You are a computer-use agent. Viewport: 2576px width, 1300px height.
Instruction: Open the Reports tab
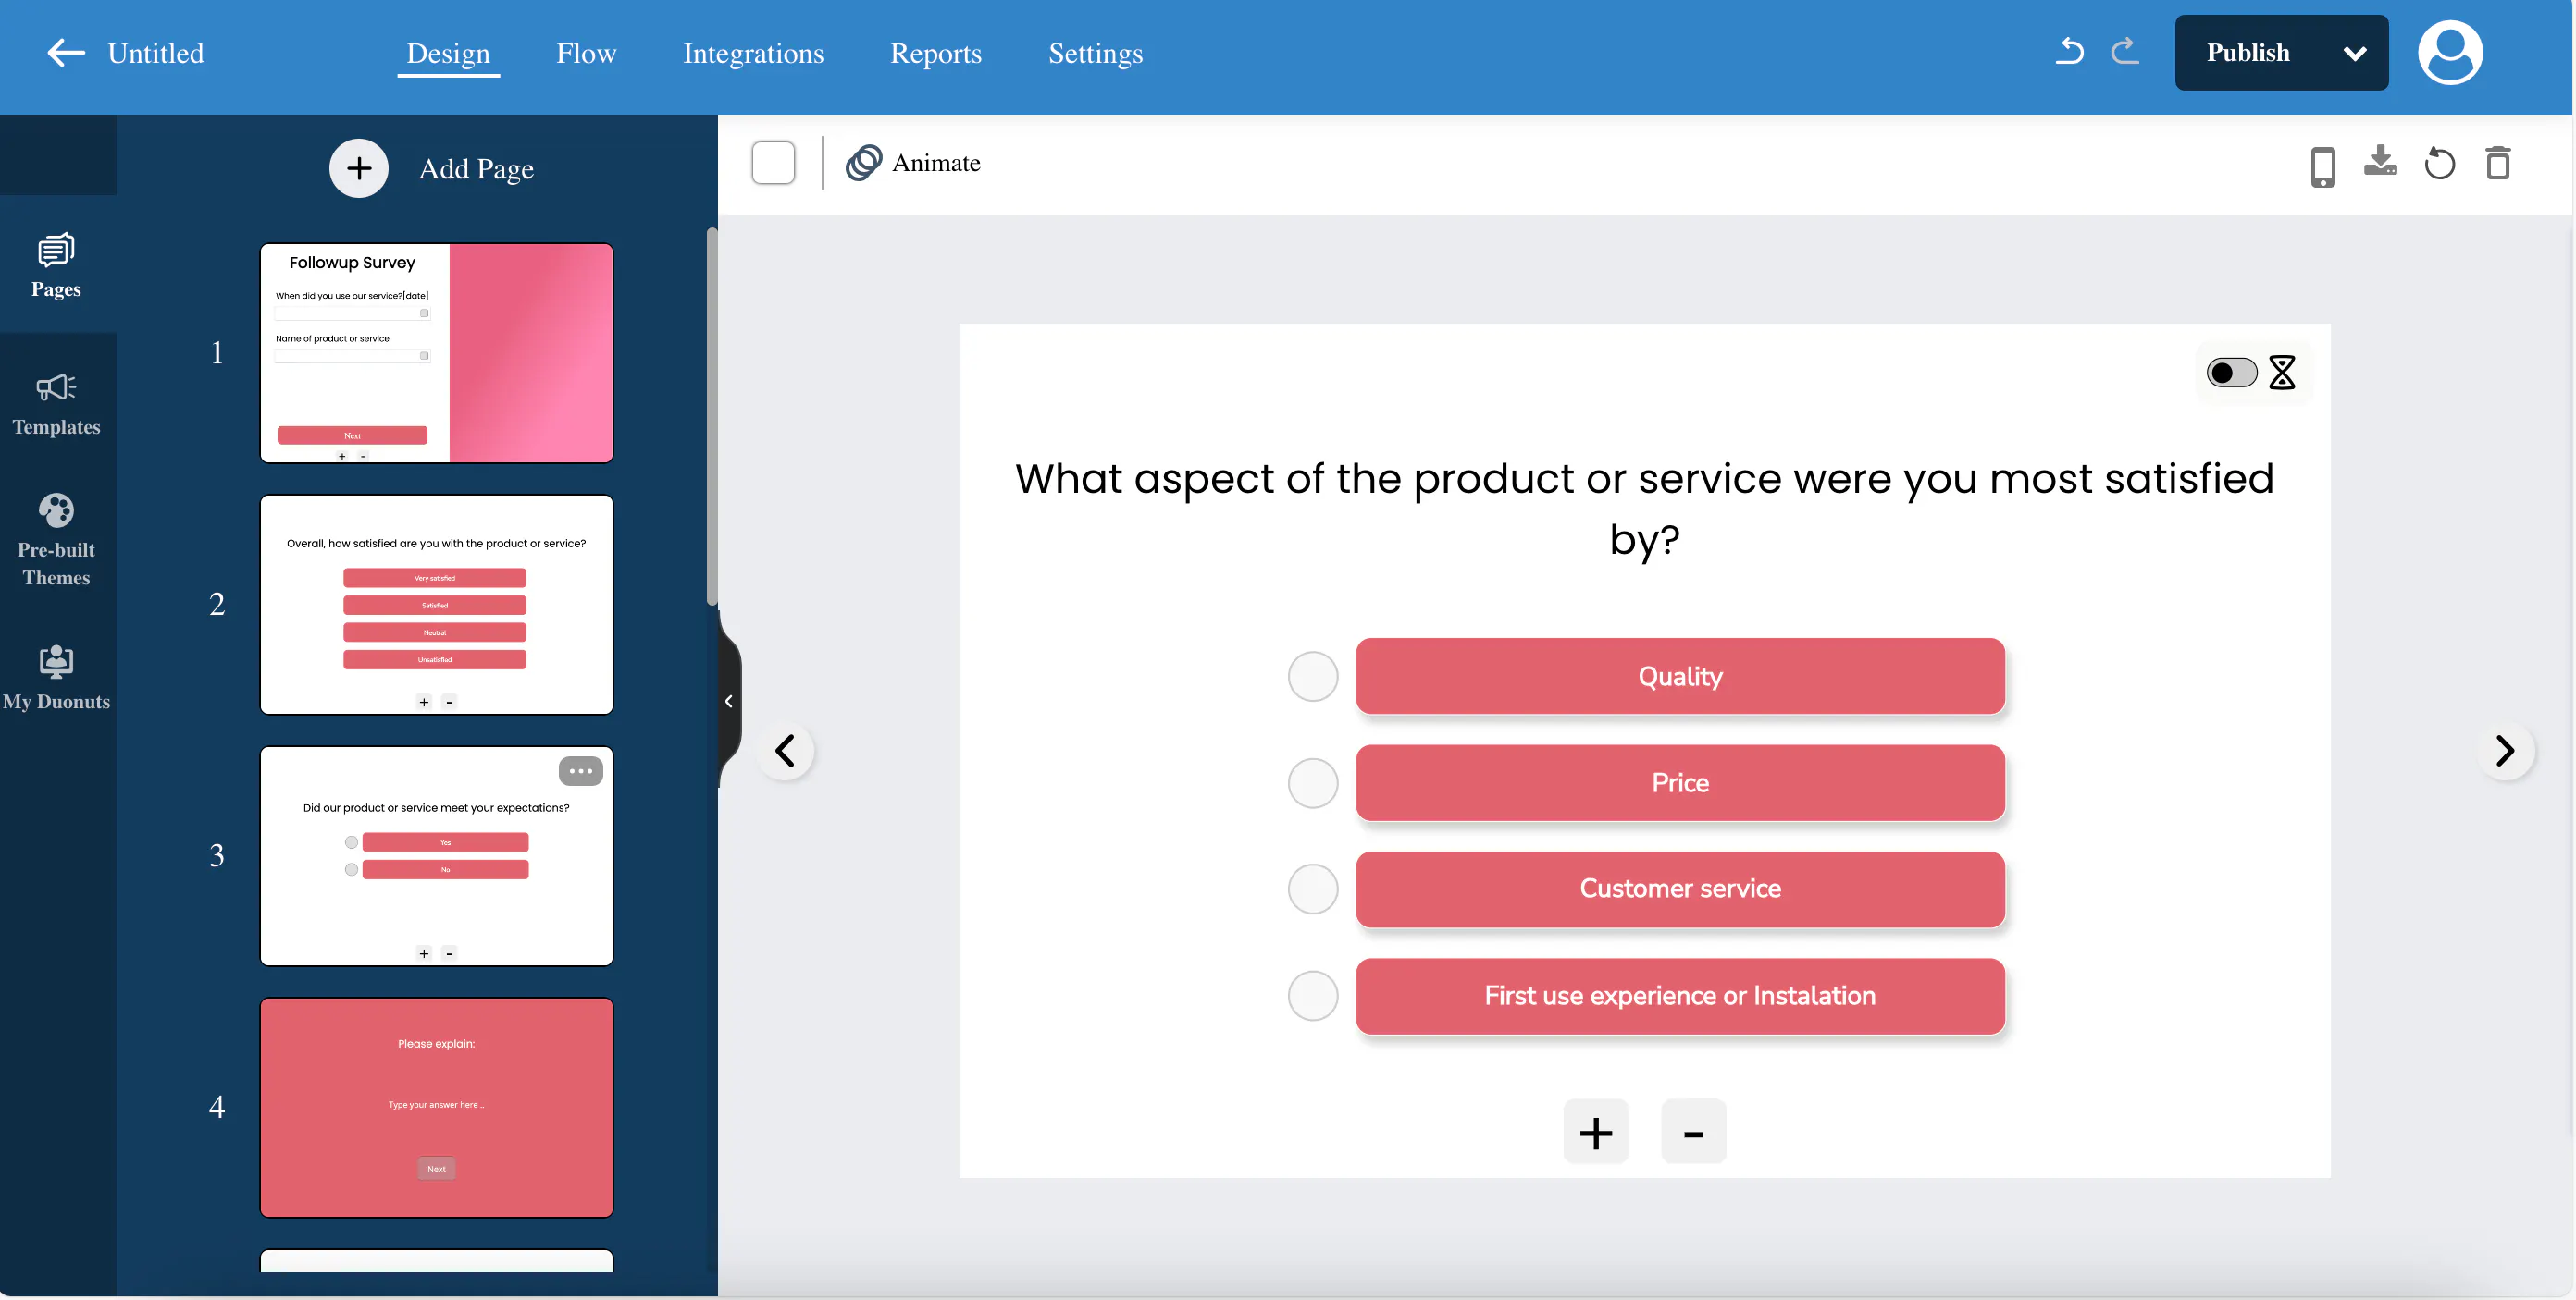point(936,53)
